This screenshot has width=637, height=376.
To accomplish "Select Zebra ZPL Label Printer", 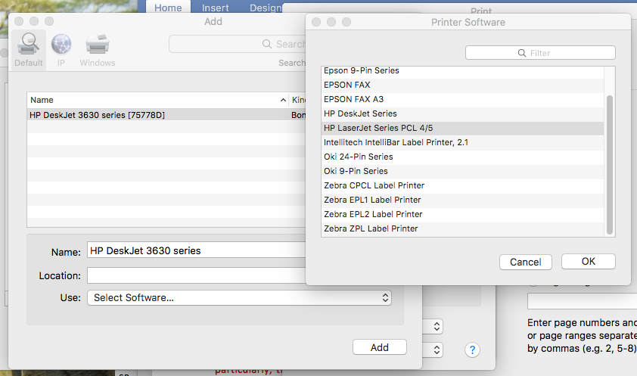I will coord(462,228).
